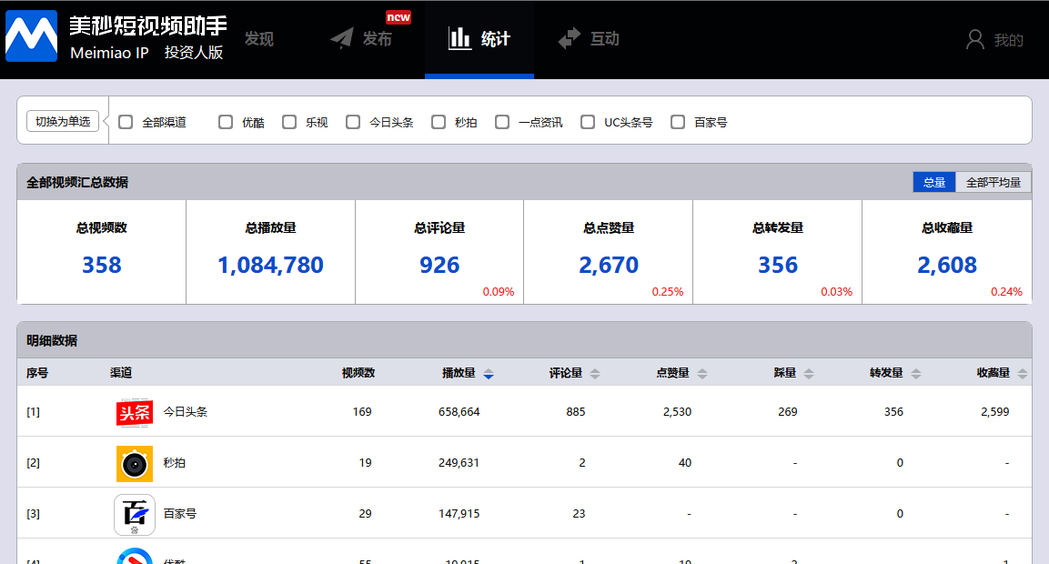Open the 发现 menu item
The width and height of the screenshot is (1049, 564).
click(x=259, y=39)
